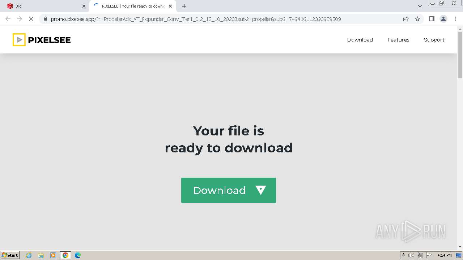The width and height of the screenshot is (463, 260).
Task: Toggle the browser side panel
Action: click(x=432, y=19)
